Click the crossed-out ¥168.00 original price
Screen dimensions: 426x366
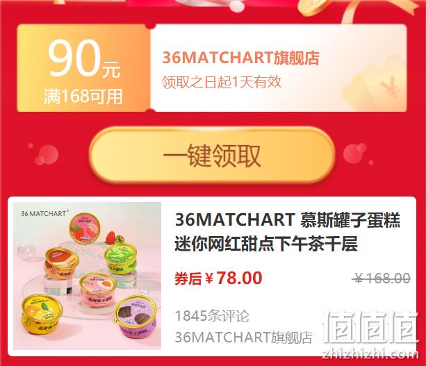click(x=381, y=278)
